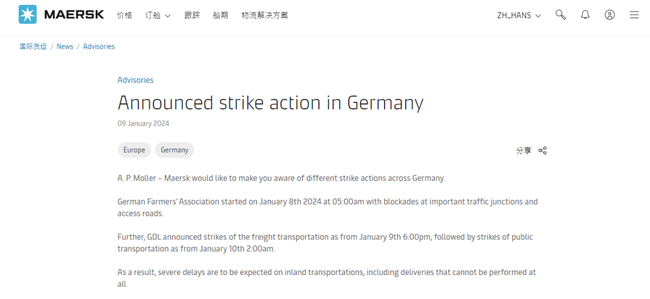The image size is (650, 299).
Task: Click the MAERSK wordmark text
Action: click(x=74, y=15)
